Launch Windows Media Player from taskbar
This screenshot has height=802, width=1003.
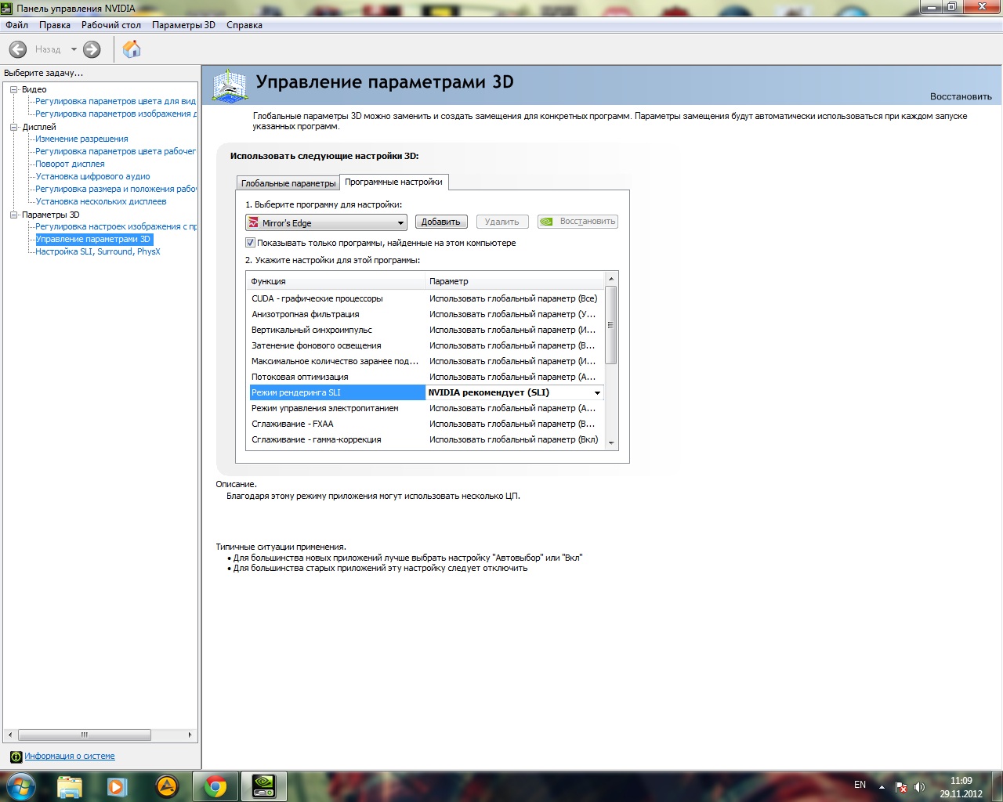118,786
